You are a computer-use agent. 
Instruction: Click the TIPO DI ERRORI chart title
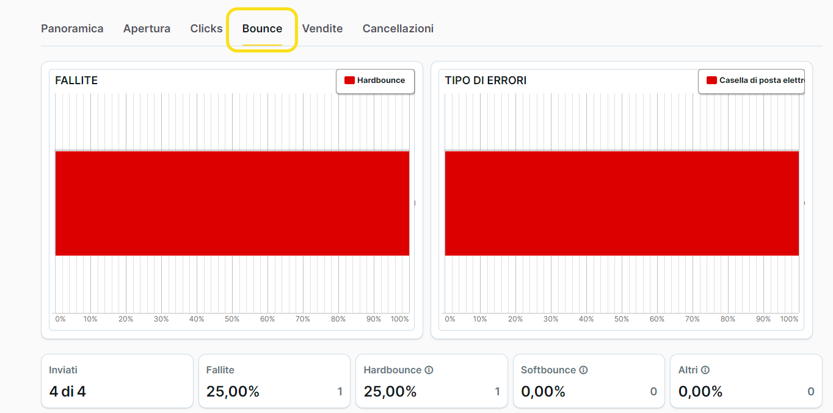click(x=486, y=81)
